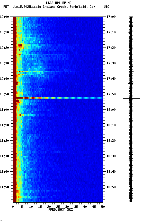Click the 11:20 PDT time label
Image resolution: width=142 pixels, height=223 pixels.
pyautogui.click(x=4, y=141)
